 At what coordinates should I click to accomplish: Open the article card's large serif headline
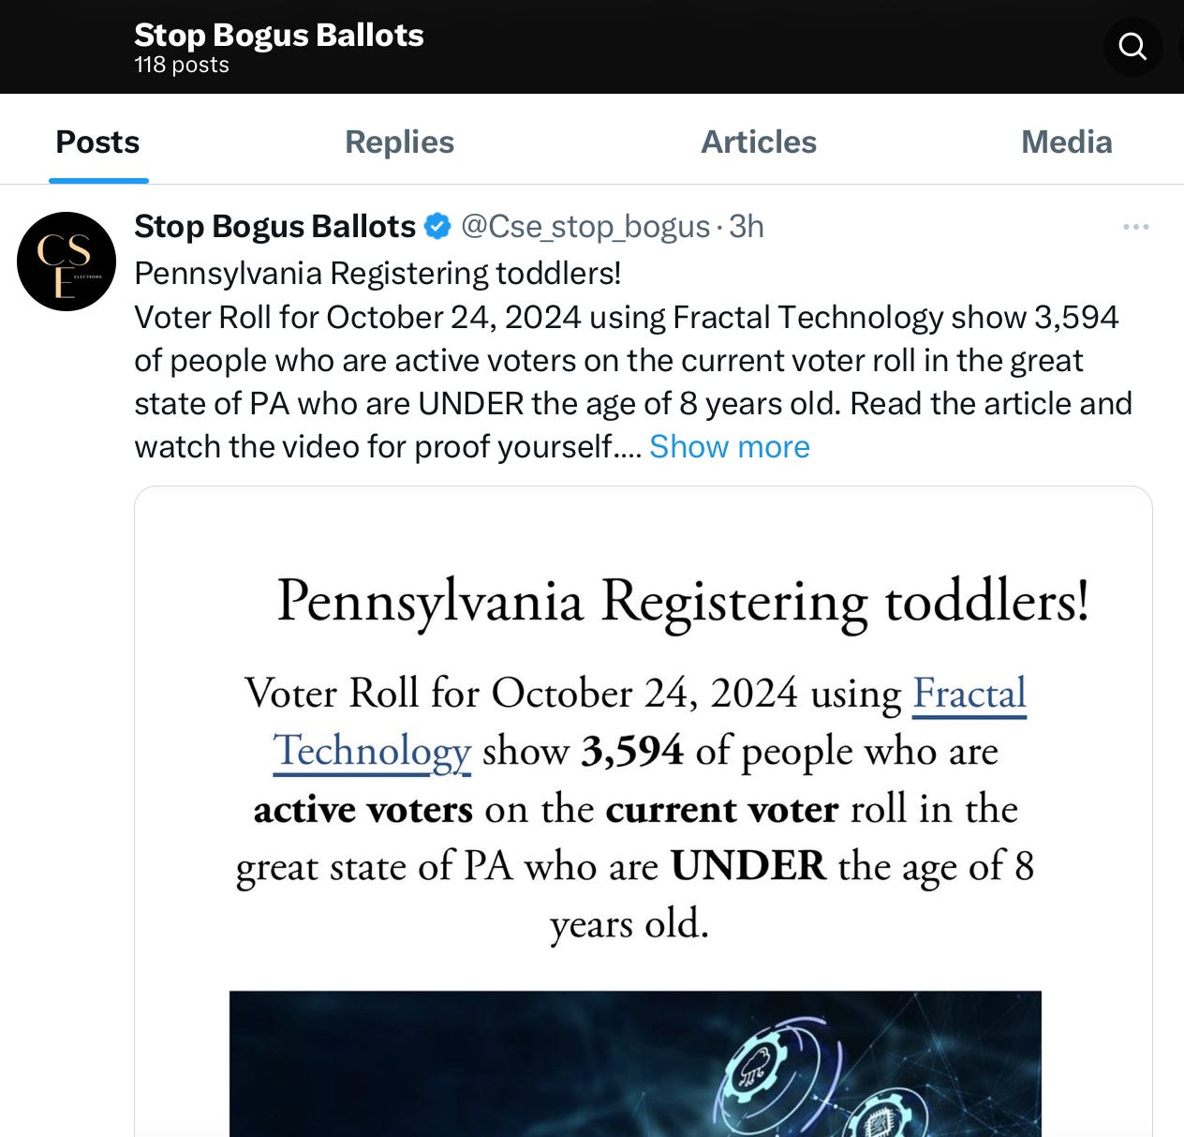click(683, 601)
